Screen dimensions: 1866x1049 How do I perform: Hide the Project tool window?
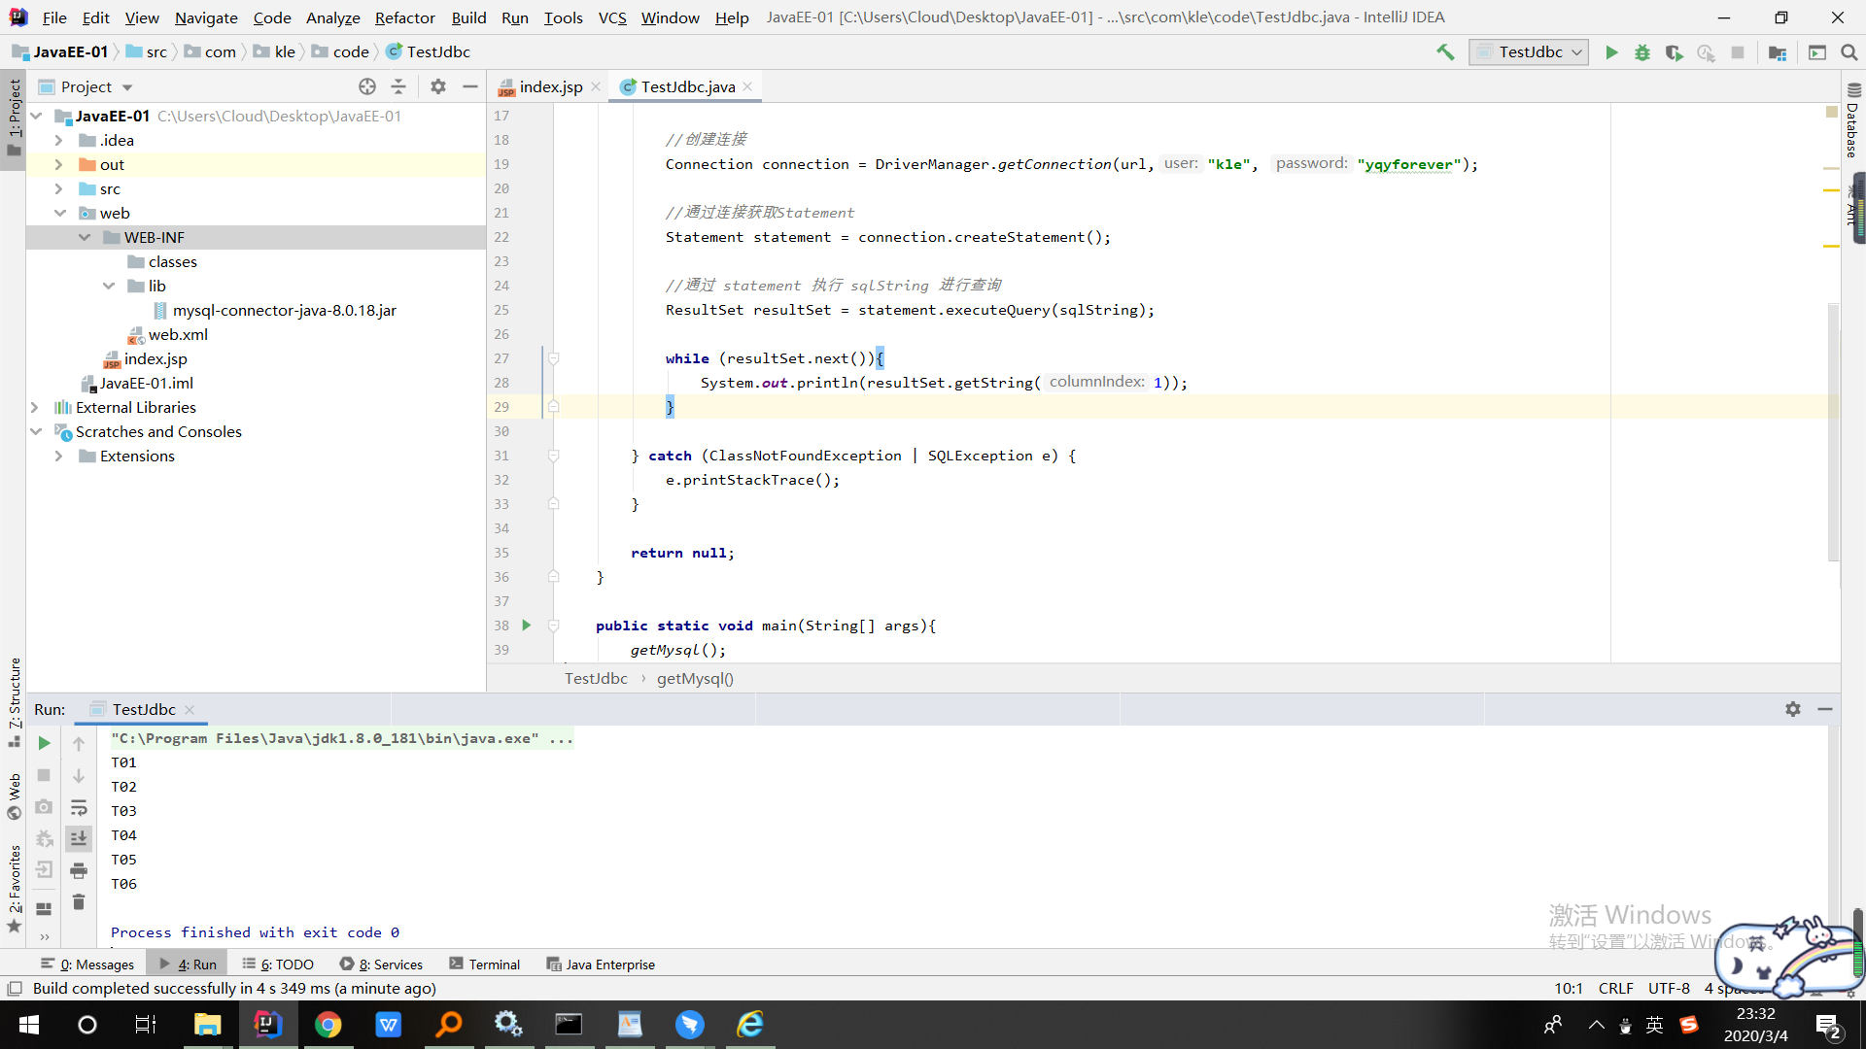[470, 86]
